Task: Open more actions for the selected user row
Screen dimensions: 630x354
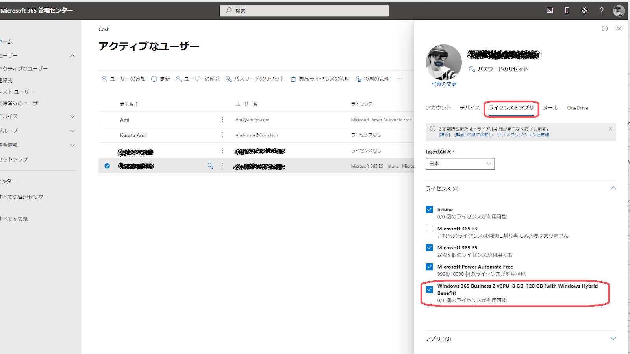Action: (x=222, y=166)
